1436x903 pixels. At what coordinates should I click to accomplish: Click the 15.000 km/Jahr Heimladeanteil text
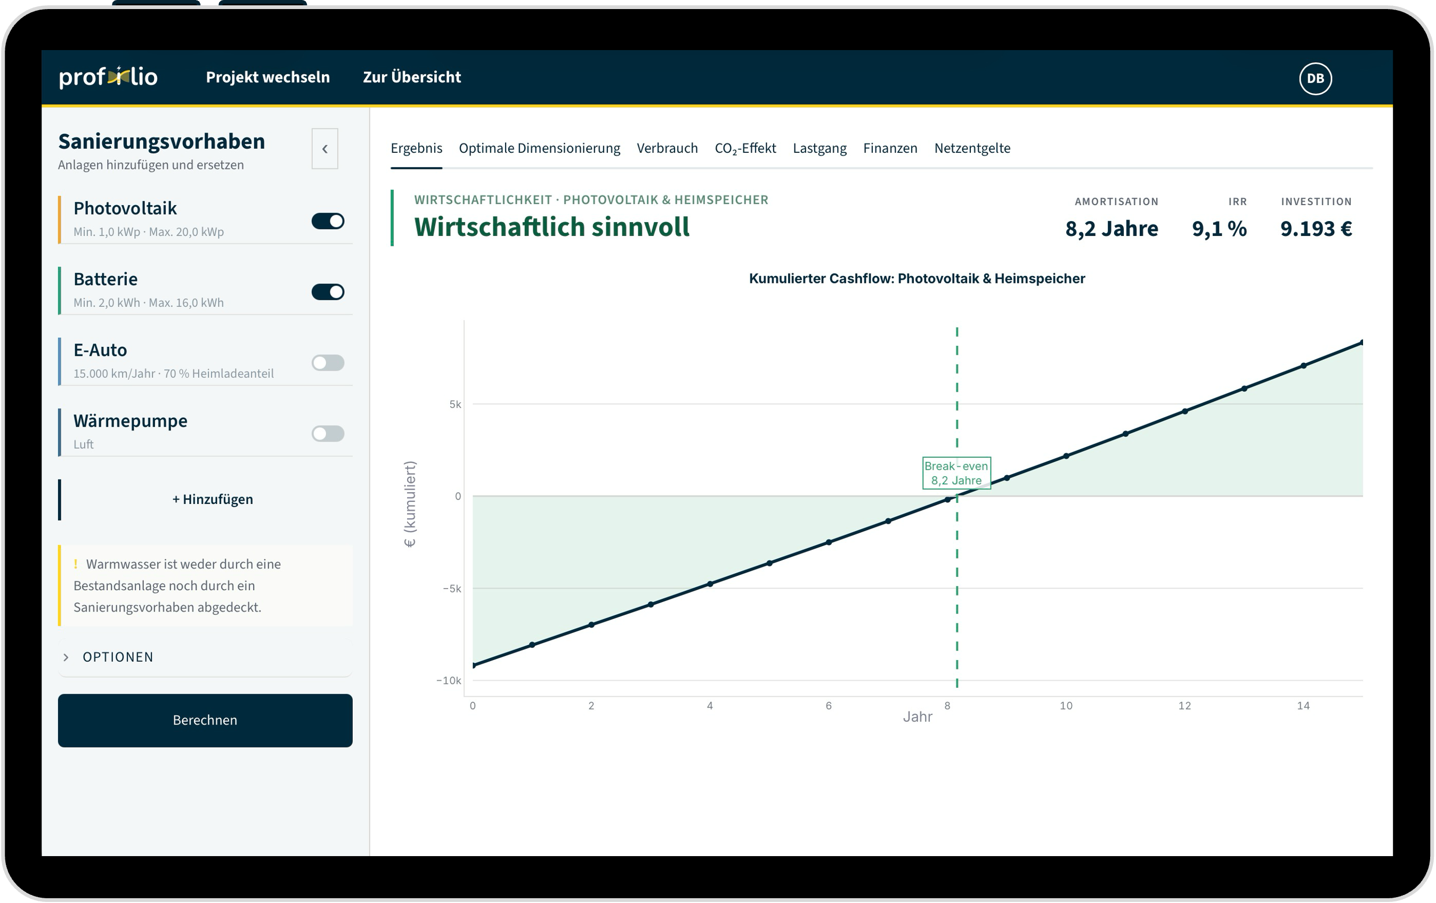tap(174, 373)
